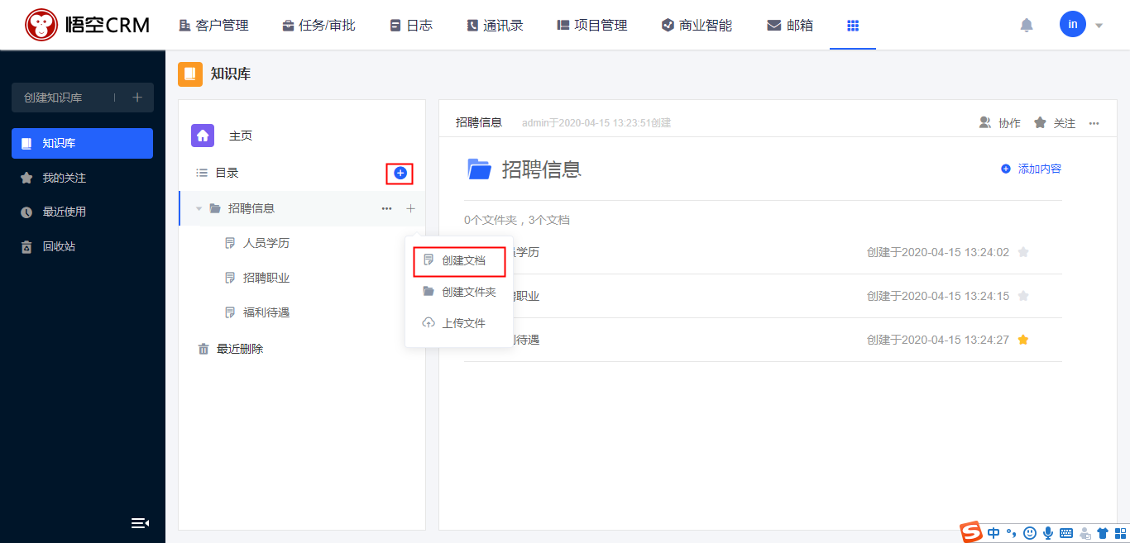Open Sogou soft keyboard icon
This screenshot has width=1130, height=543.
pos(1066,533)
